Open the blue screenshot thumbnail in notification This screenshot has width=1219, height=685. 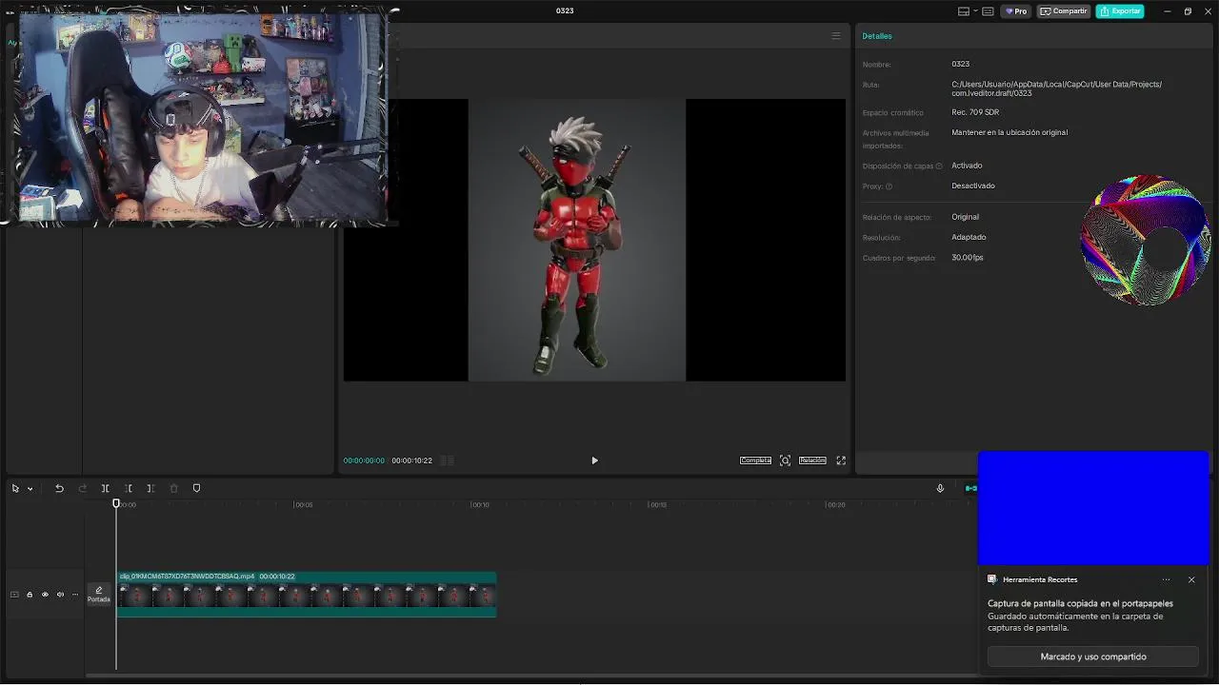1093,508
